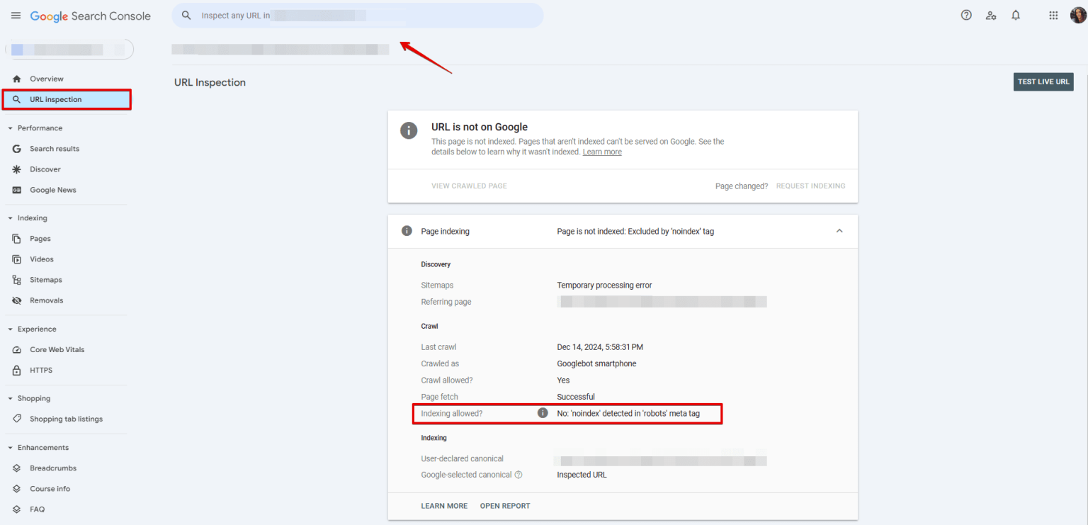Click the notifications bell
Viewport: 1088px width, 525px height.
(x=1016, y=15)
